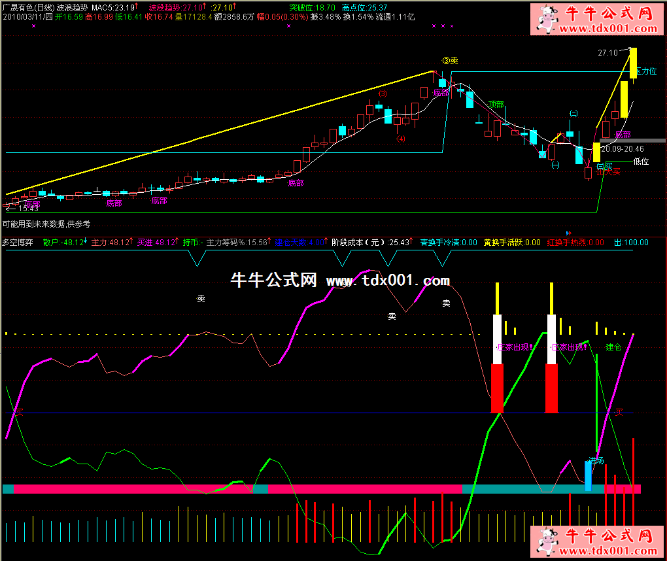The image size is (667, 561).
Task: Click the volume value 量17128.4
Action: [x=193, y=17]
